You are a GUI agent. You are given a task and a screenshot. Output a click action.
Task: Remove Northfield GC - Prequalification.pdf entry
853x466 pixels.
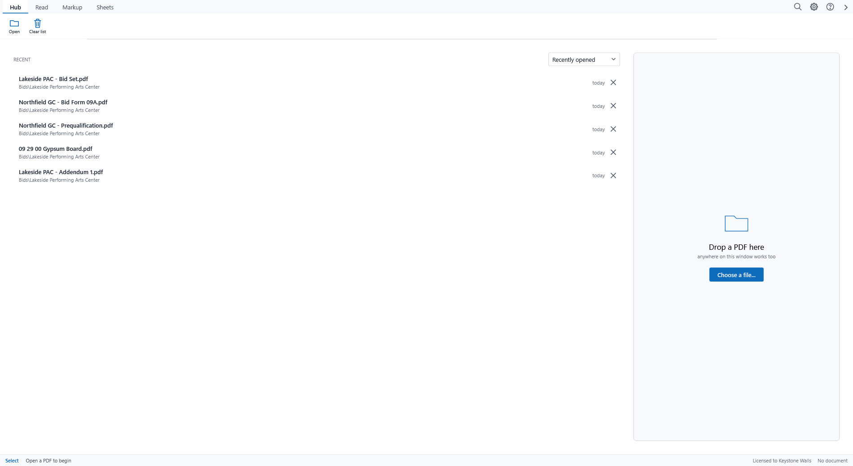pyautogui.click(x=613, y=129)
